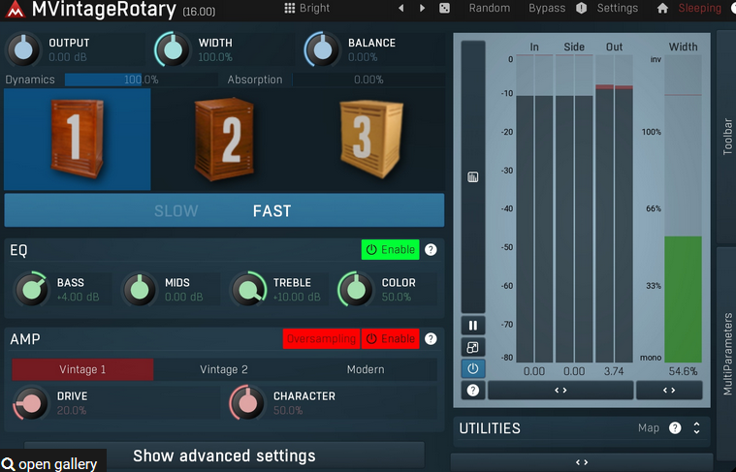Click the BASS knob in EQ

click(x=31, y=290)
